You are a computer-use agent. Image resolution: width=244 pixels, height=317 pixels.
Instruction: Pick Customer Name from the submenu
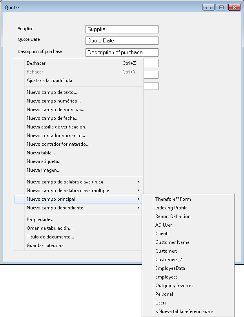pos(188,242)
